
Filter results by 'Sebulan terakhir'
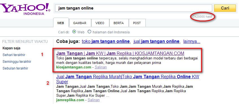[x=15, y=68]
